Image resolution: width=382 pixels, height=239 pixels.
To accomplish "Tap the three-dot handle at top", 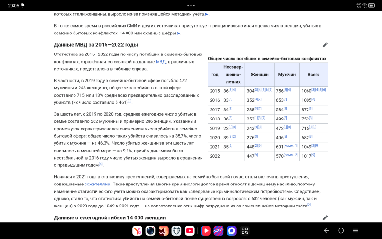I will click(191, 5).
